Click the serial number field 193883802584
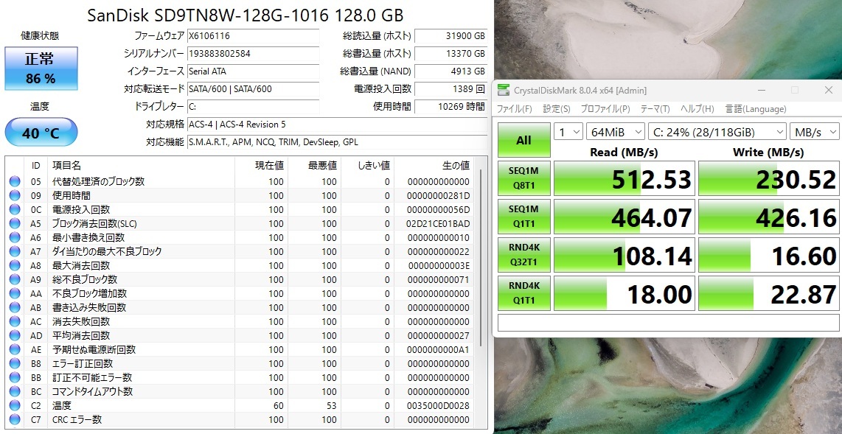 click(x=253, y=54)
